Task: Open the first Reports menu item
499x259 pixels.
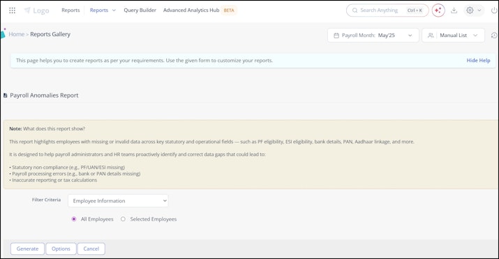Action: click(70, 10)
